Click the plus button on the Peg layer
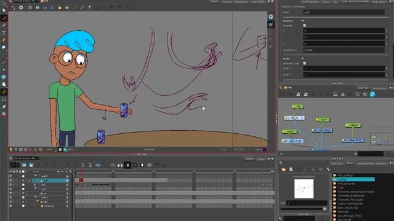The image size is (394, 221). coord(67,185)
